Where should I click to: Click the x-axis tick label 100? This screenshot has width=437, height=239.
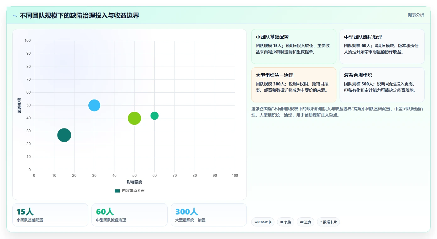coord(235,176)
